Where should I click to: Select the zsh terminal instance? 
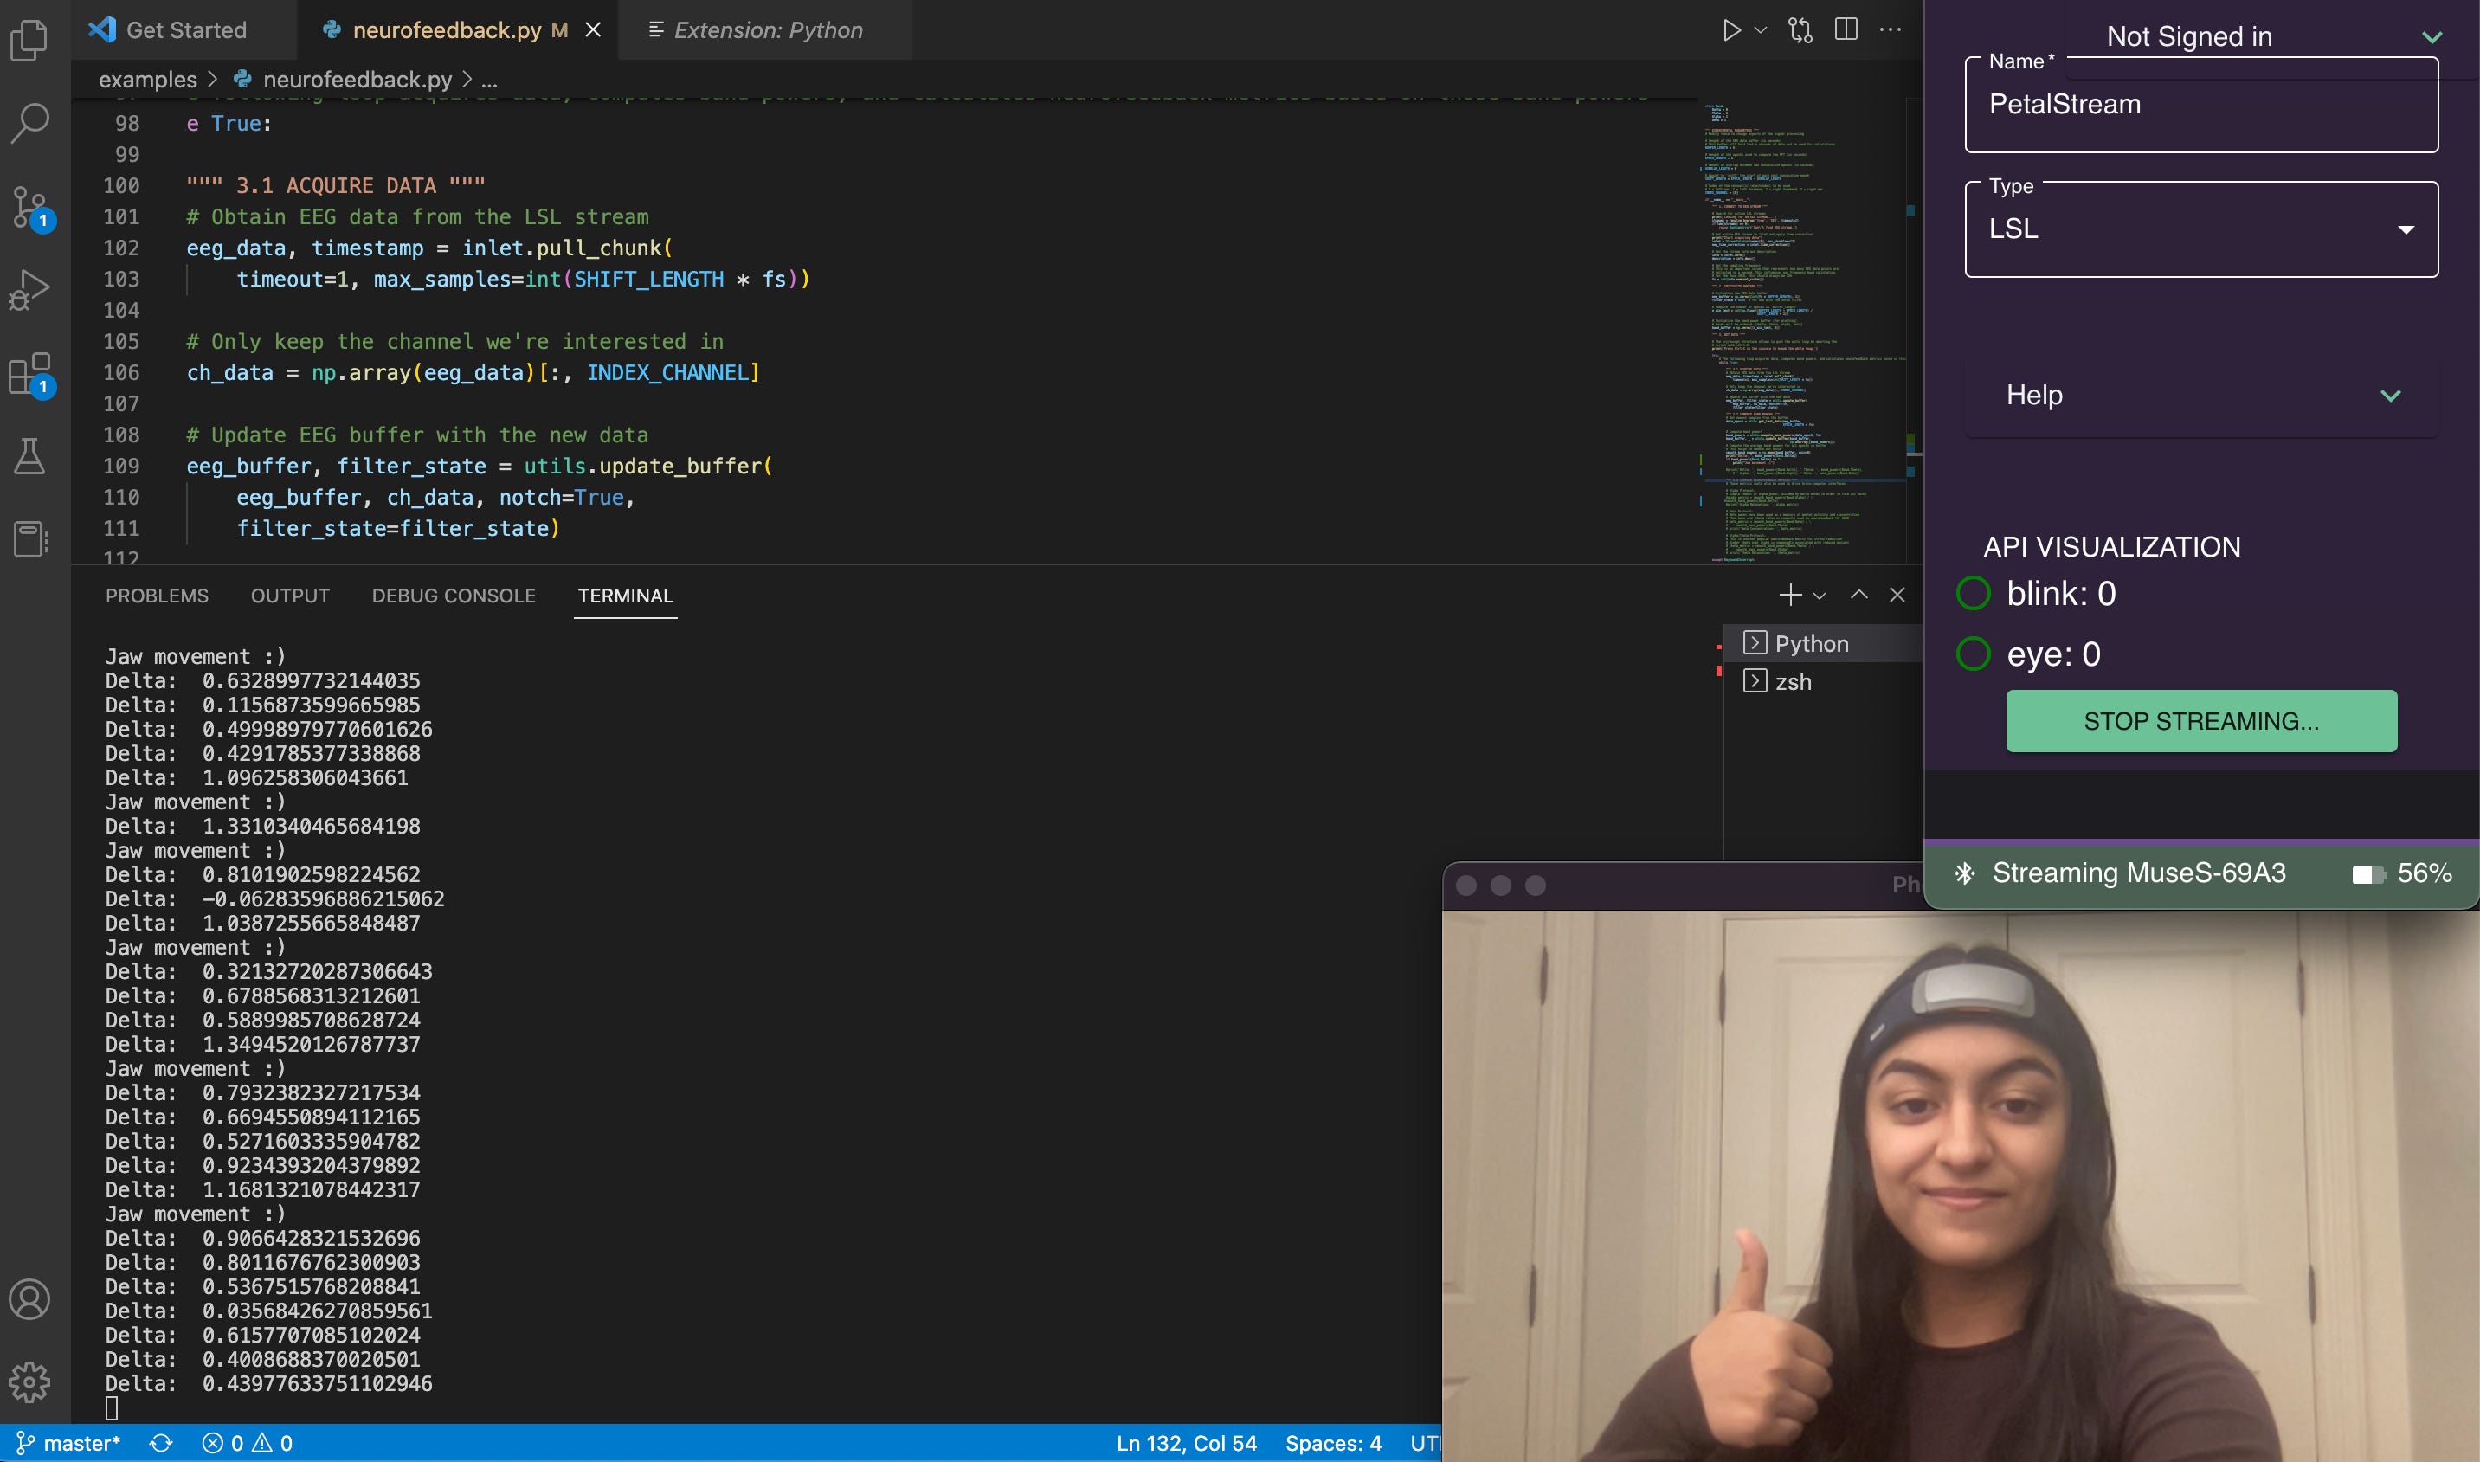point(1822,682)
